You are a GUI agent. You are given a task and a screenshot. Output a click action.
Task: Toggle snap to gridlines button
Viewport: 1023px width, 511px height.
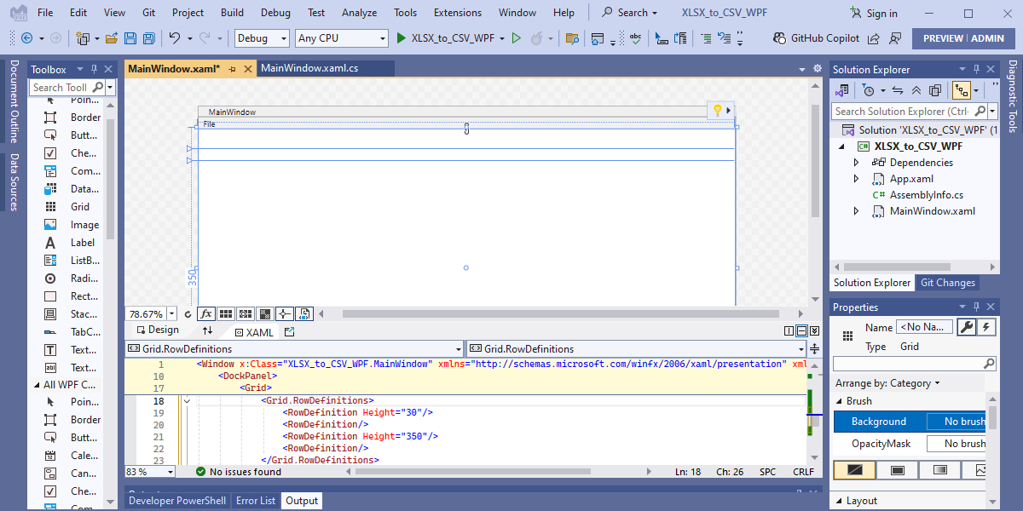click(246, 314)
